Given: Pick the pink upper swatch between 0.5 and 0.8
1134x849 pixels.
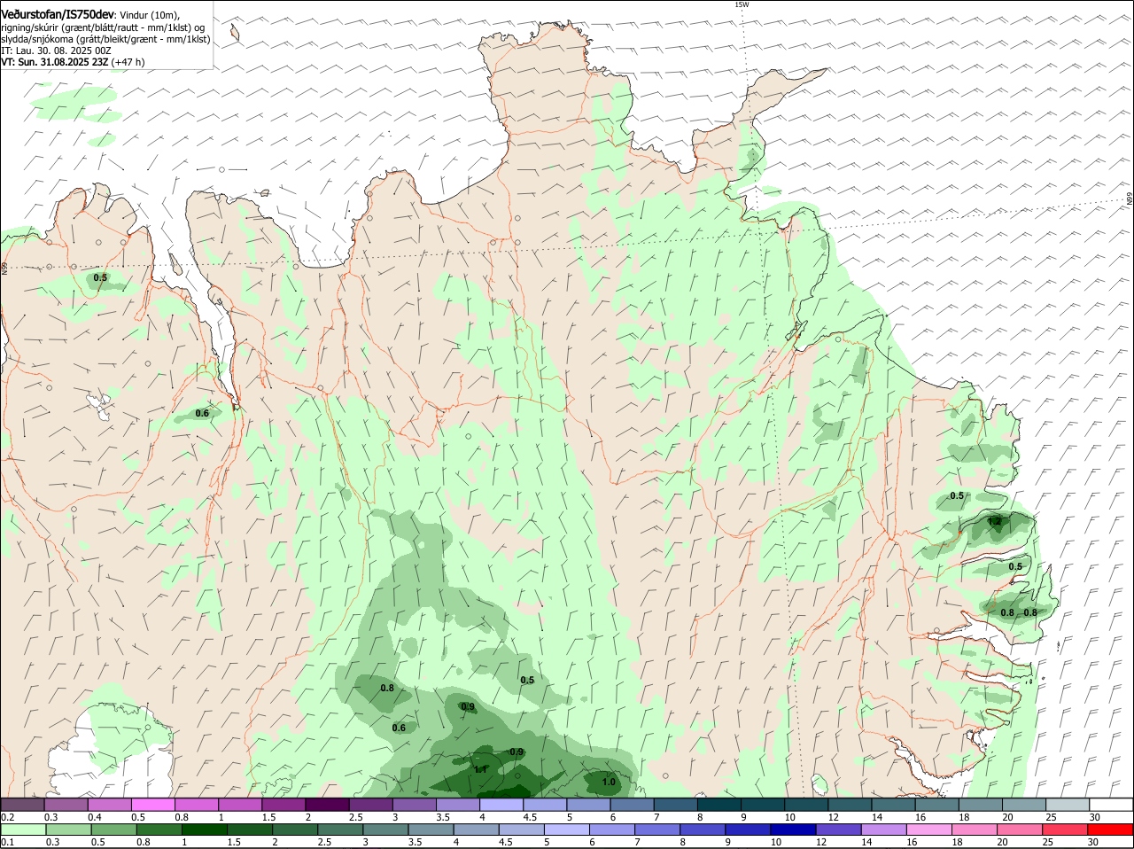Looking at the screenshot, I should [x=153, y=805].
